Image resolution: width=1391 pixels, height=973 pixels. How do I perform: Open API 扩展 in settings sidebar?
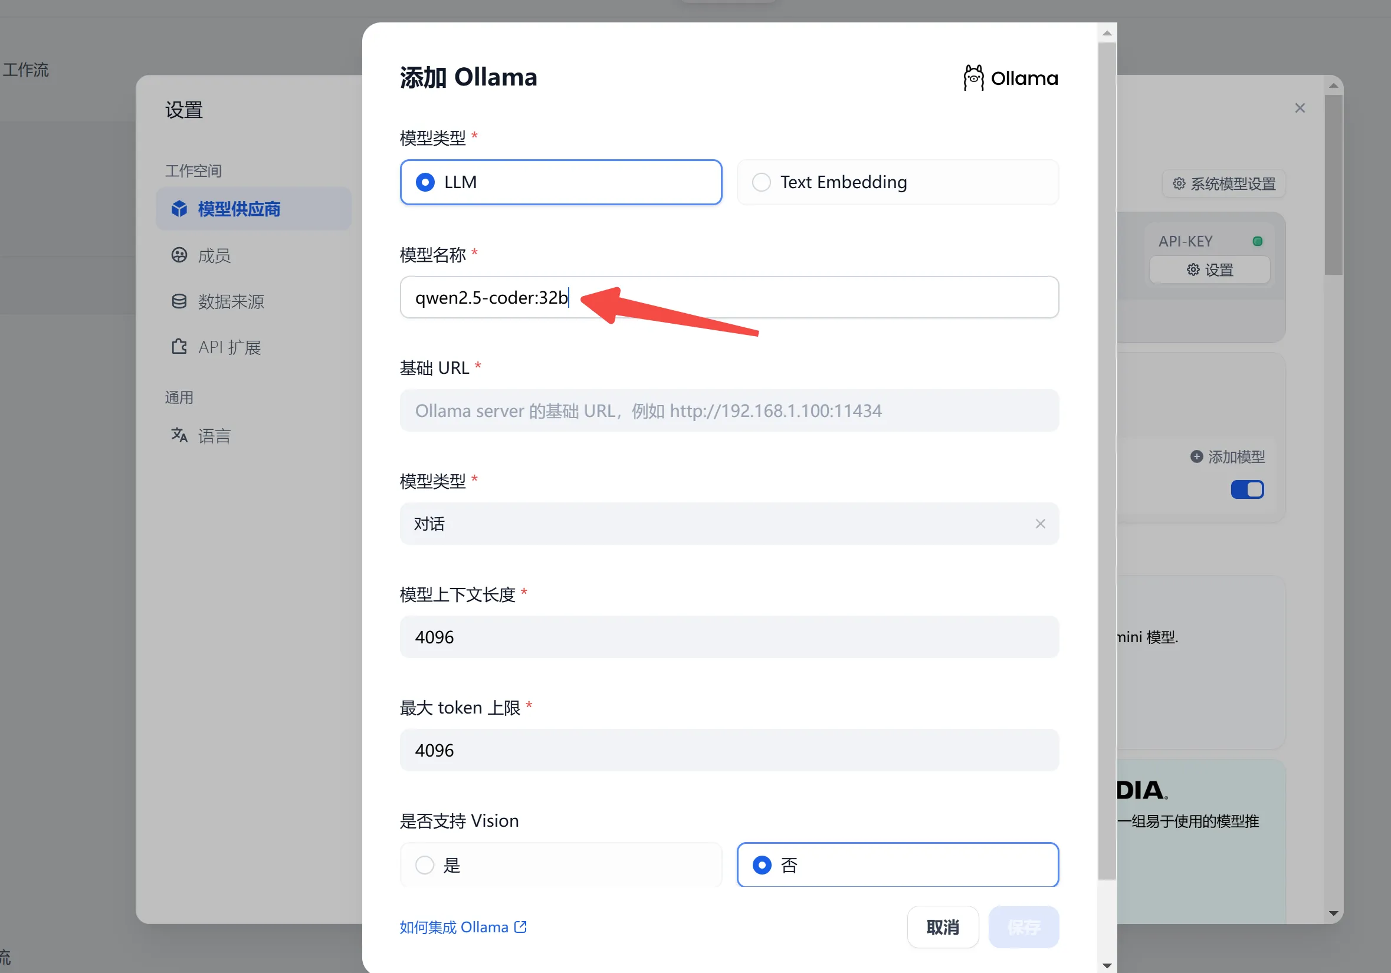click(x=253, y=347)
